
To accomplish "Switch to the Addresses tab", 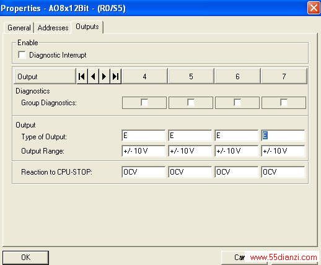I will (53, 28).
